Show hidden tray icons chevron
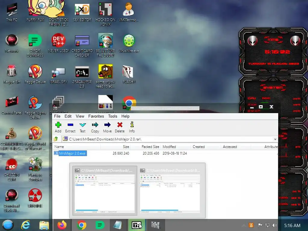Viewport: 308px width, 231px height. click(x=244, y=225)
